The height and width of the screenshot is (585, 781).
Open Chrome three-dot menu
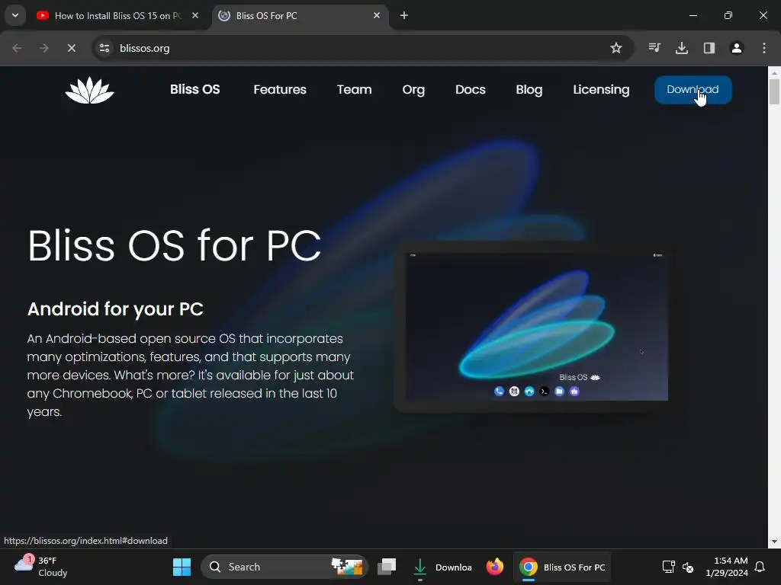tap(764, 48)
